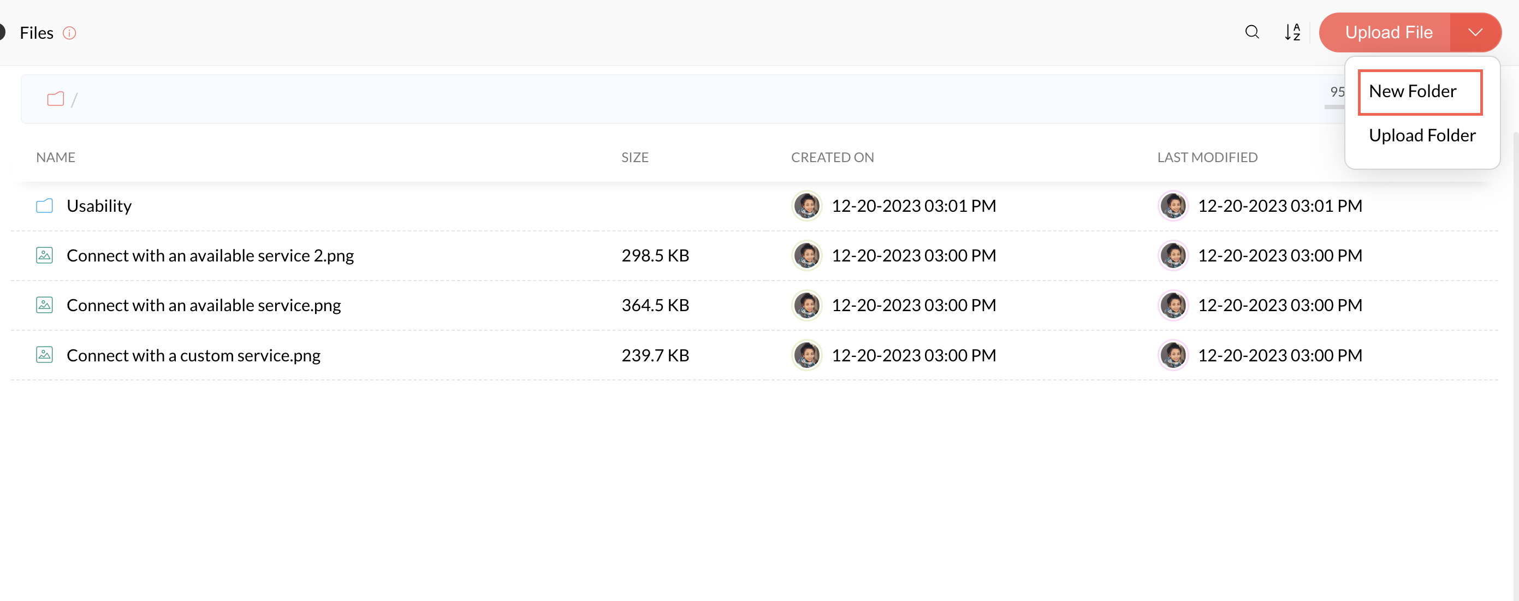Click image icon for Connect with a custom service.png

coord(44,355)
